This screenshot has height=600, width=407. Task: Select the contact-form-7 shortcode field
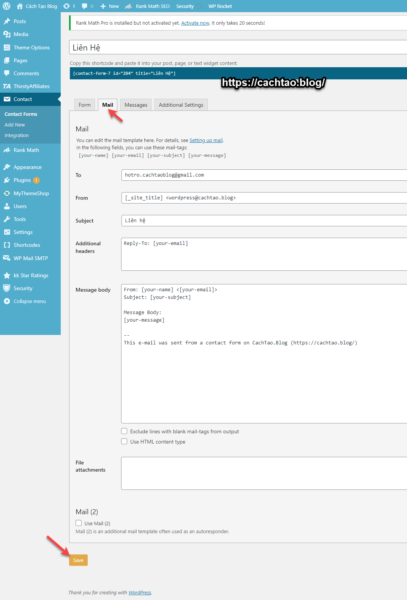(238, 73)
